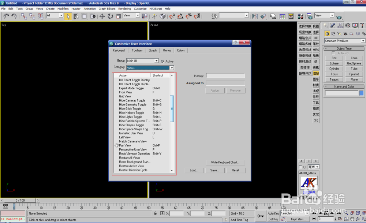The width and height of the screenshot is (366, 223).
Task: Uncheck the Active checkbox
Action: coord(163,62)
